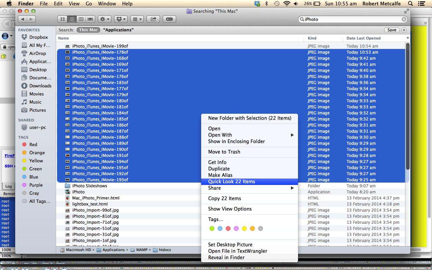Viewport: 432px width, 270px height.
Task: Switch Finder to icon view
Action: click(62, 19)
